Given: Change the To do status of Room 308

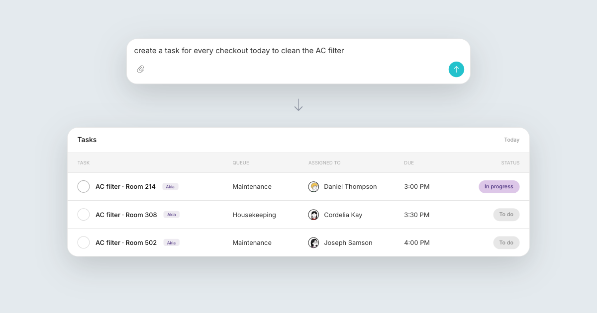Looking at the screenshot, I should (506, 215).
